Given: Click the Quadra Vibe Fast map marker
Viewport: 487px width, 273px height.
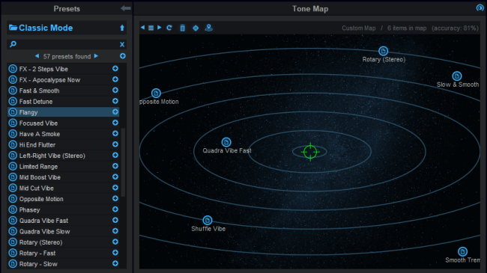Looking at the screenshot, I should click(226, 142).
